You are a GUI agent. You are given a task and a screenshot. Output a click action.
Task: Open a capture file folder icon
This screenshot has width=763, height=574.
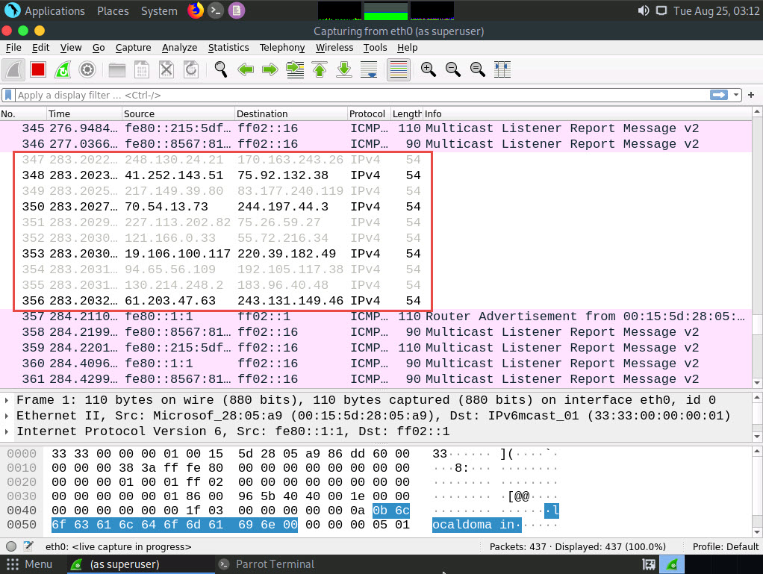(116, 70)
